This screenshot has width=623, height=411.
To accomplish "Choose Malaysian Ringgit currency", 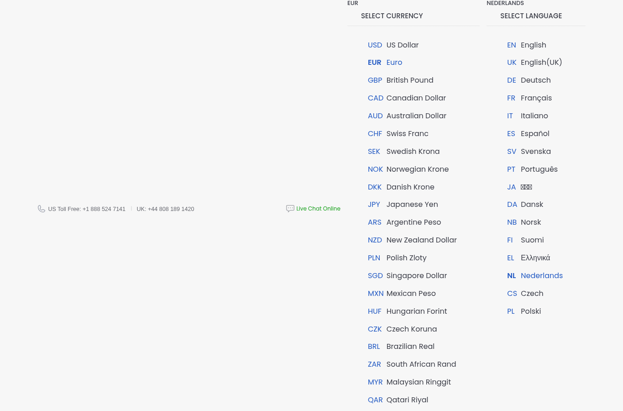I will click(409, 382).
